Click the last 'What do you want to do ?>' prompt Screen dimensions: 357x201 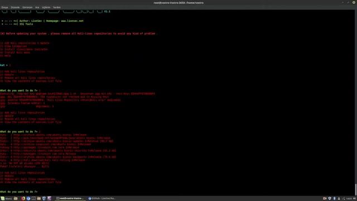(18, 192)
